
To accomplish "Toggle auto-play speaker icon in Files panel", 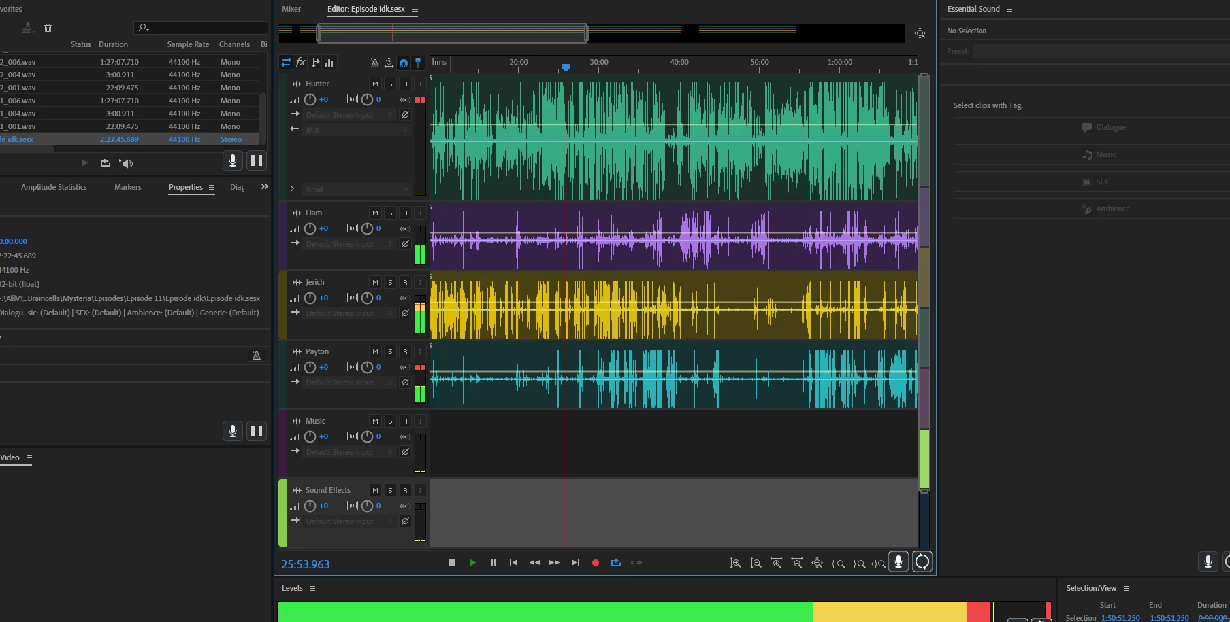I will tap(126, 163).
